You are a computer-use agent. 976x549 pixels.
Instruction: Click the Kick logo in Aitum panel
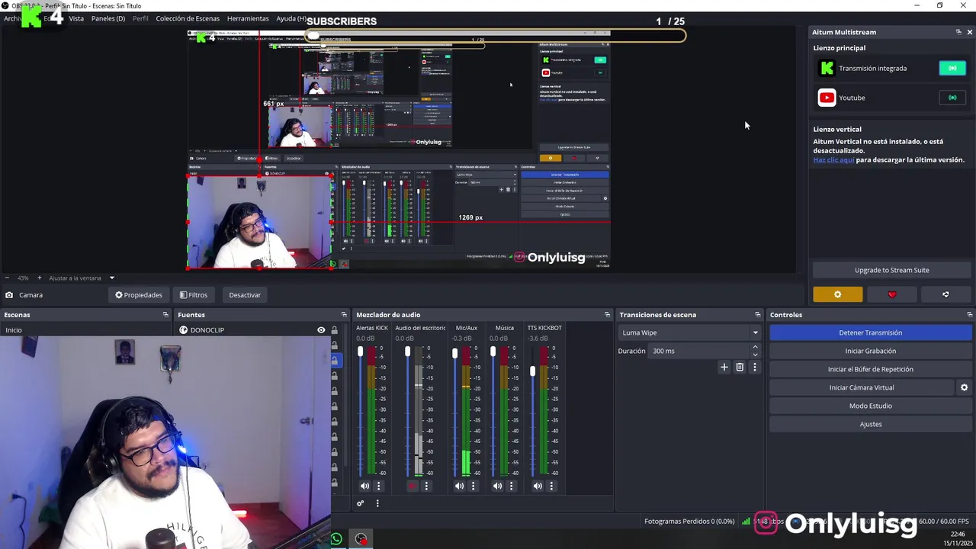point(827,69)
